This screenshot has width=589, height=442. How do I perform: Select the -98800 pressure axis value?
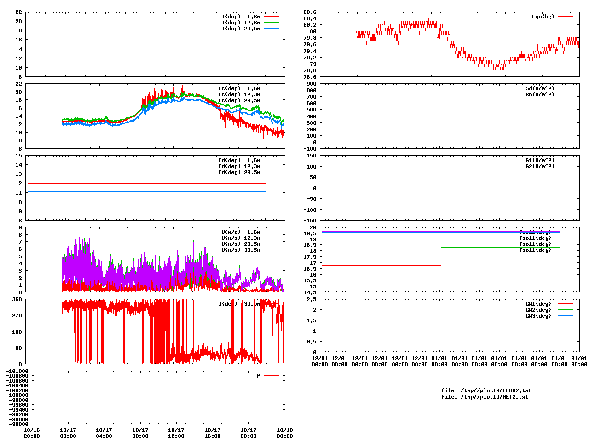(x=18, y=424)
